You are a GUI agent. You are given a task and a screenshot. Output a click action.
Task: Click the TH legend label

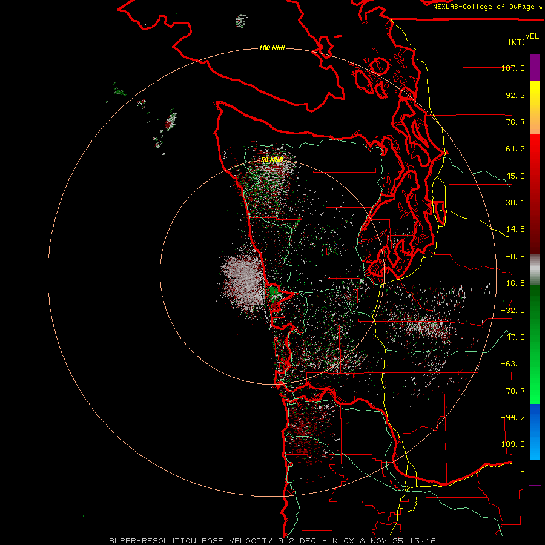pos(520,472)
